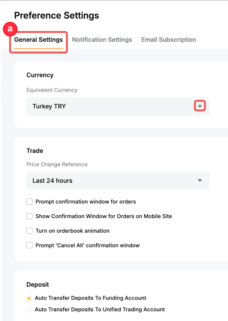This screenshot has width=228, height=321.
Task: Click the Trade section heading
Action: click(35, 151)
